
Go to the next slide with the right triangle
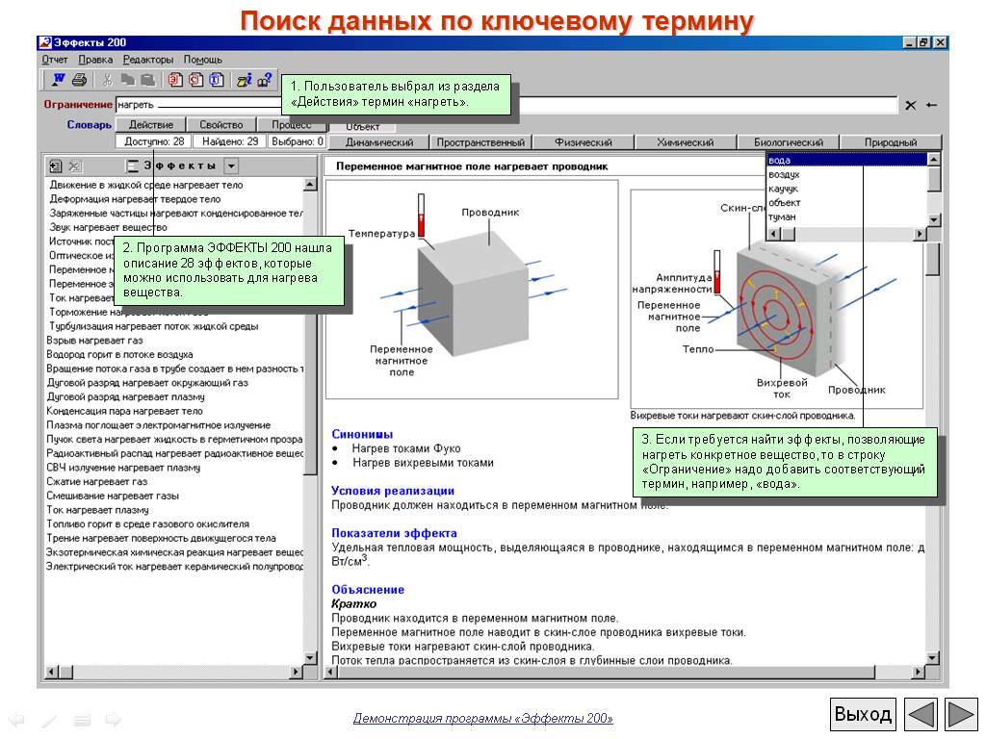962,715
